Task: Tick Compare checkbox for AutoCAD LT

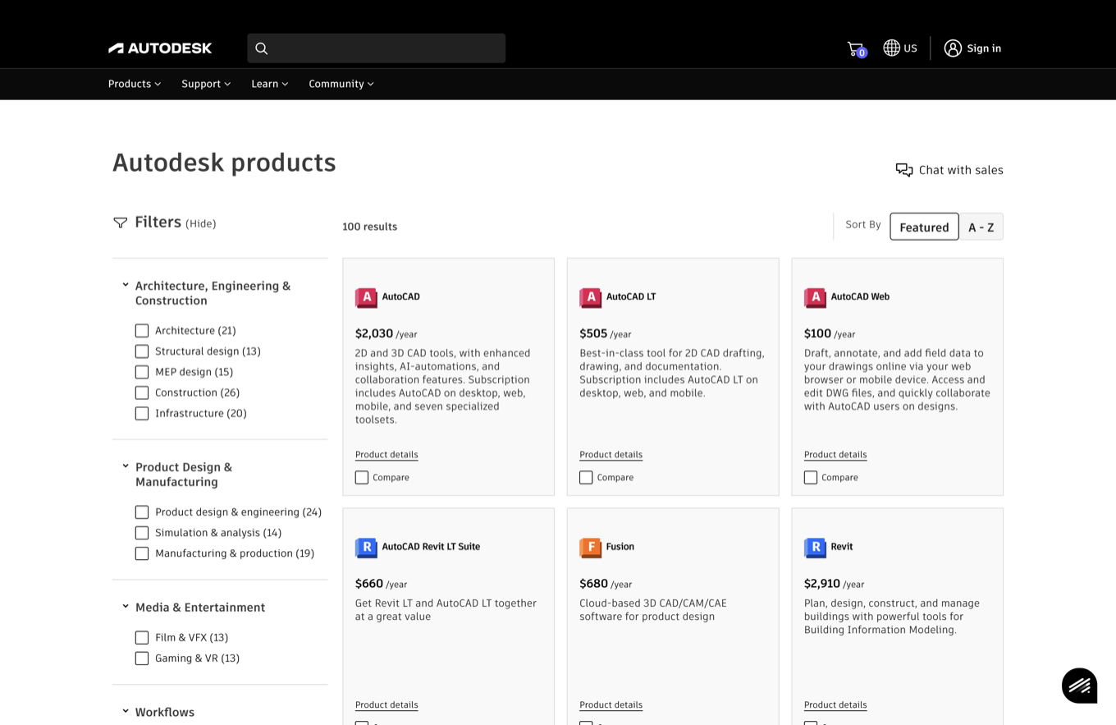Action: 586,478
